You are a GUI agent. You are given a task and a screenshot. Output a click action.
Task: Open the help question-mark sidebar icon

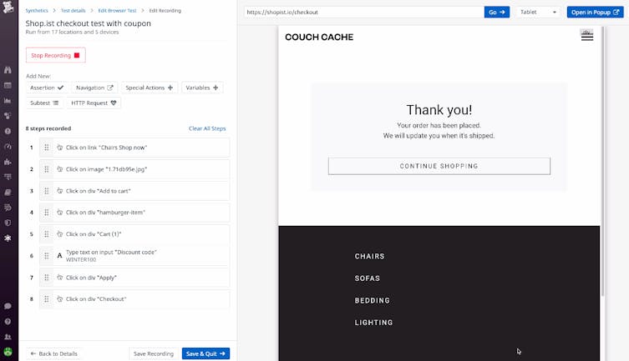pos(8,321)
